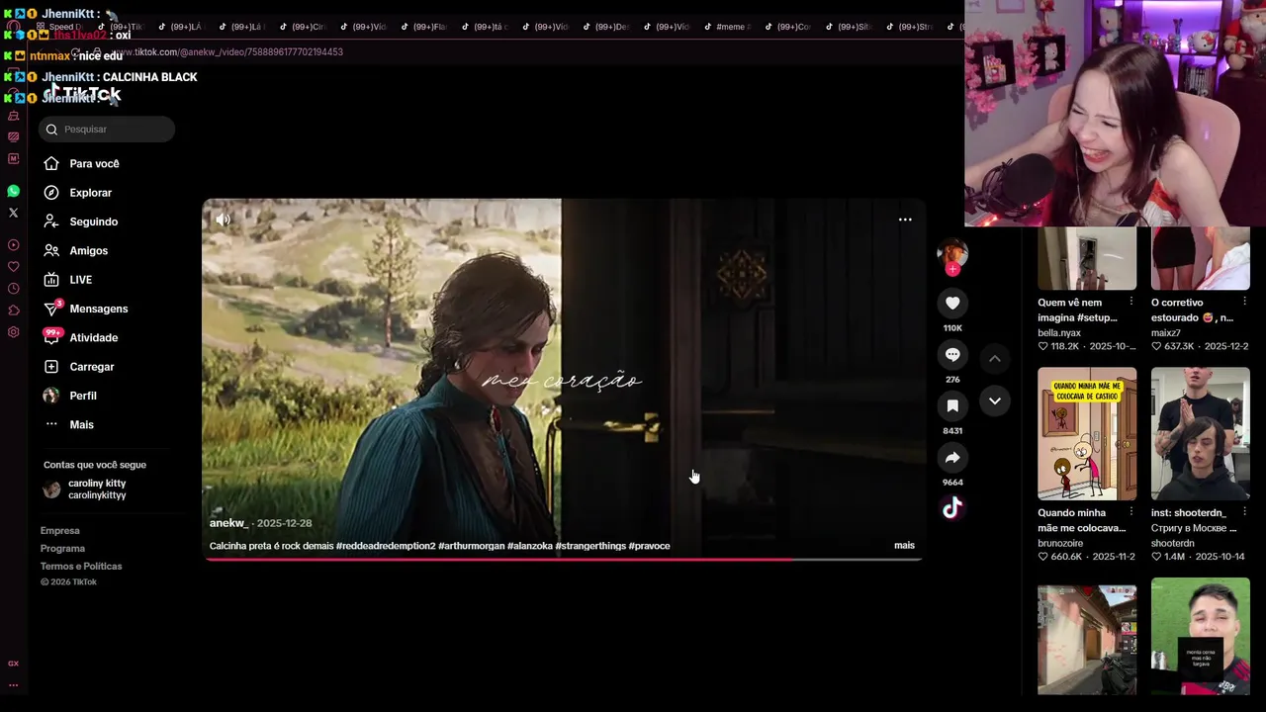The width and height of the screenshot is (1266, 712).
Task: Switch to the (99+)Sit browser tab
Action: pyautogui.click(x=849, y=27)
